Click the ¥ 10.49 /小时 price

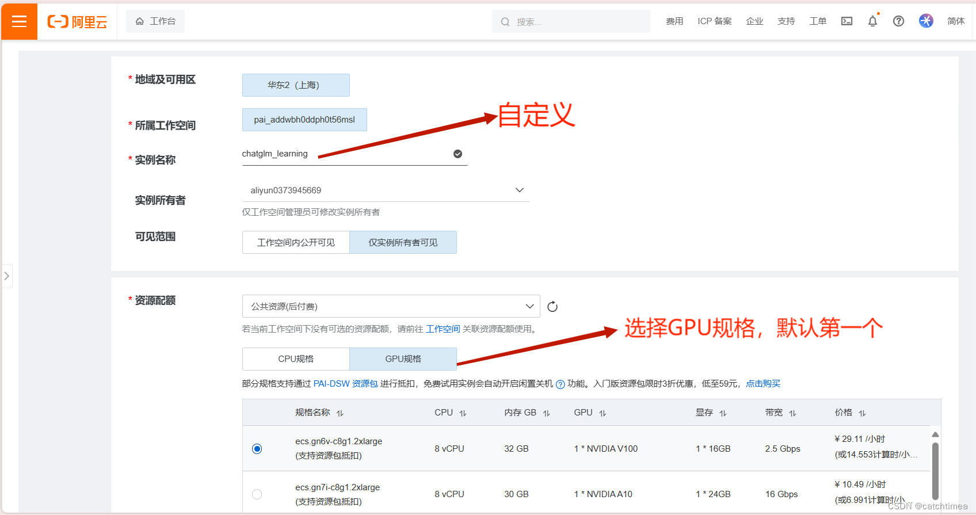coord(860,485)
